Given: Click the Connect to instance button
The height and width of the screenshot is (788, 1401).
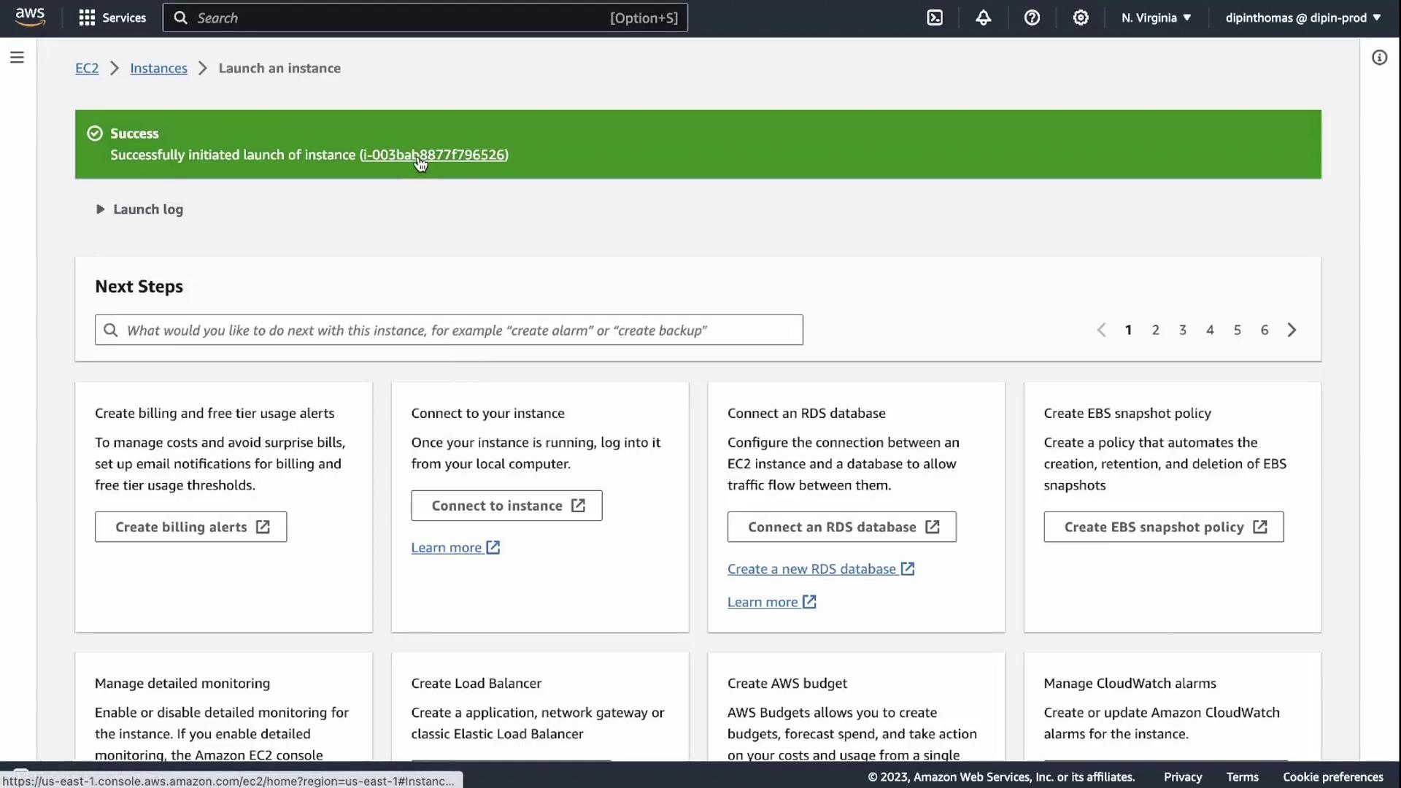Looking at the screenshot, I should tap(506, 506).
